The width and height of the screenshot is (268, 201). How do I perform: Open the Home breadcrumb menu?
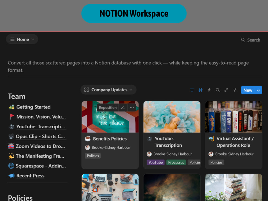tap(22, 39)
